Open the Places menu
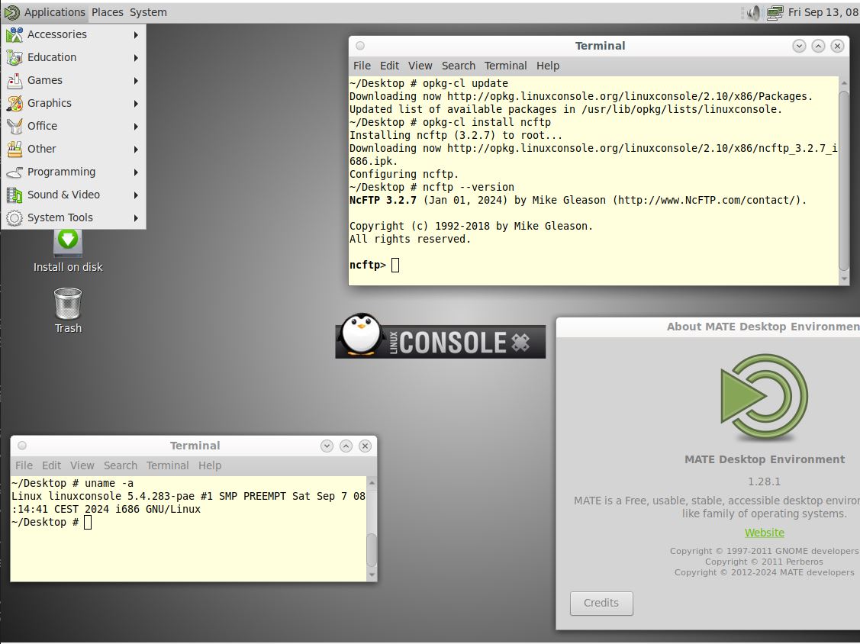This screenshot has height=644, width=860. (x=107, y=12)
